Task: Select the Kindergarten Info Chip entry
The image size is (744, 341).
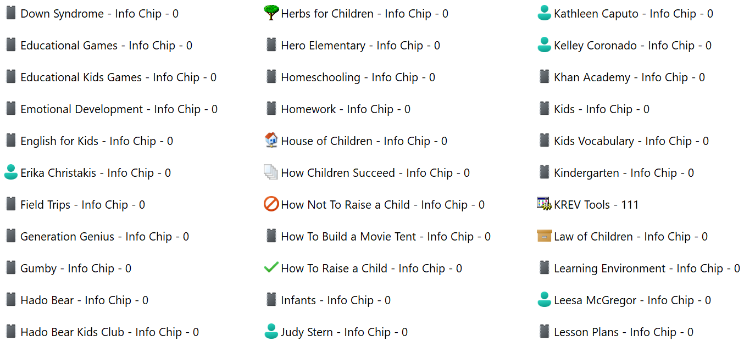Action: tap(624, 173)
